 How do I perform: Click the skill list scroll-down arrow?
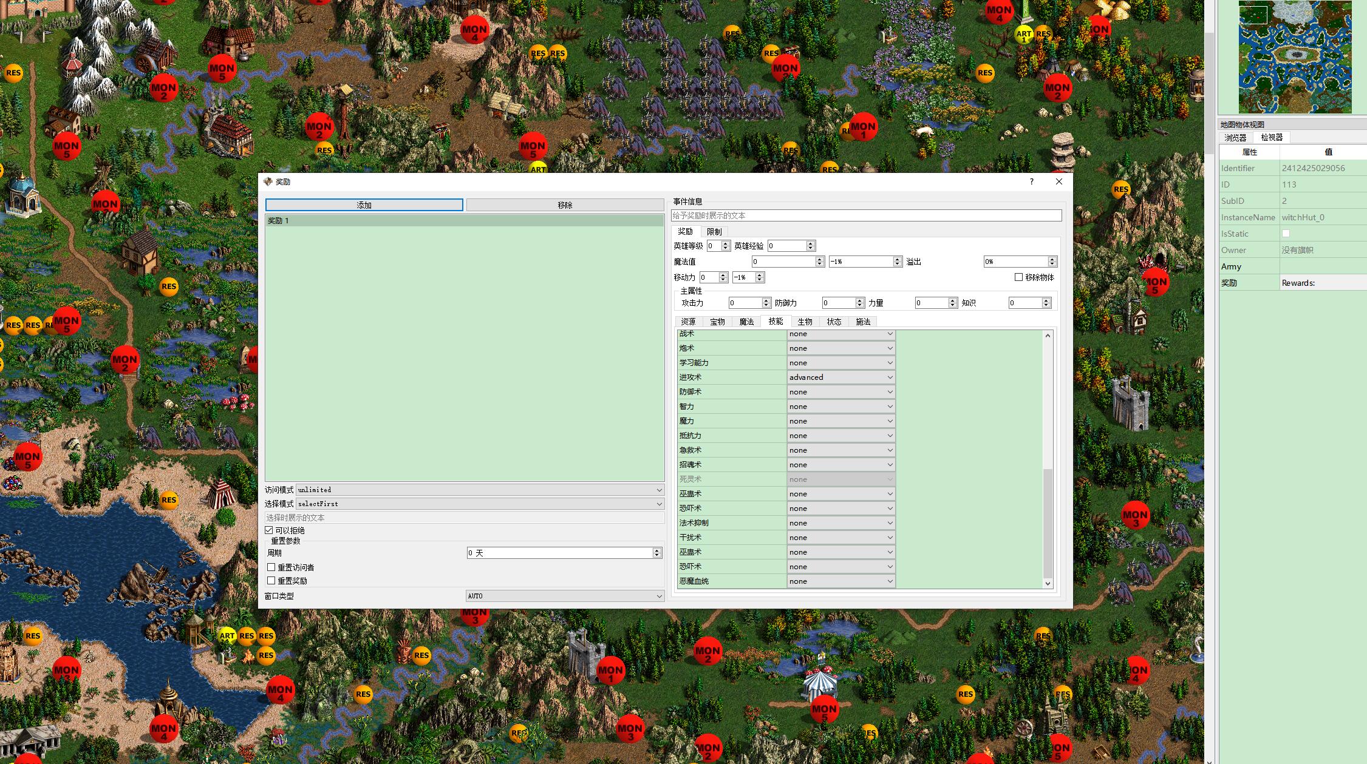tap(1048, 583)
